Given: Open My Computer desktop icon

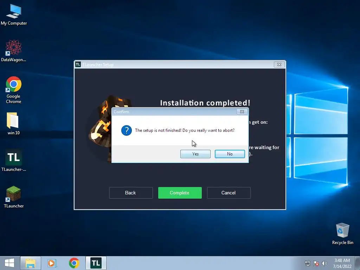Looking at the screenshot, I should pos(14,15).
